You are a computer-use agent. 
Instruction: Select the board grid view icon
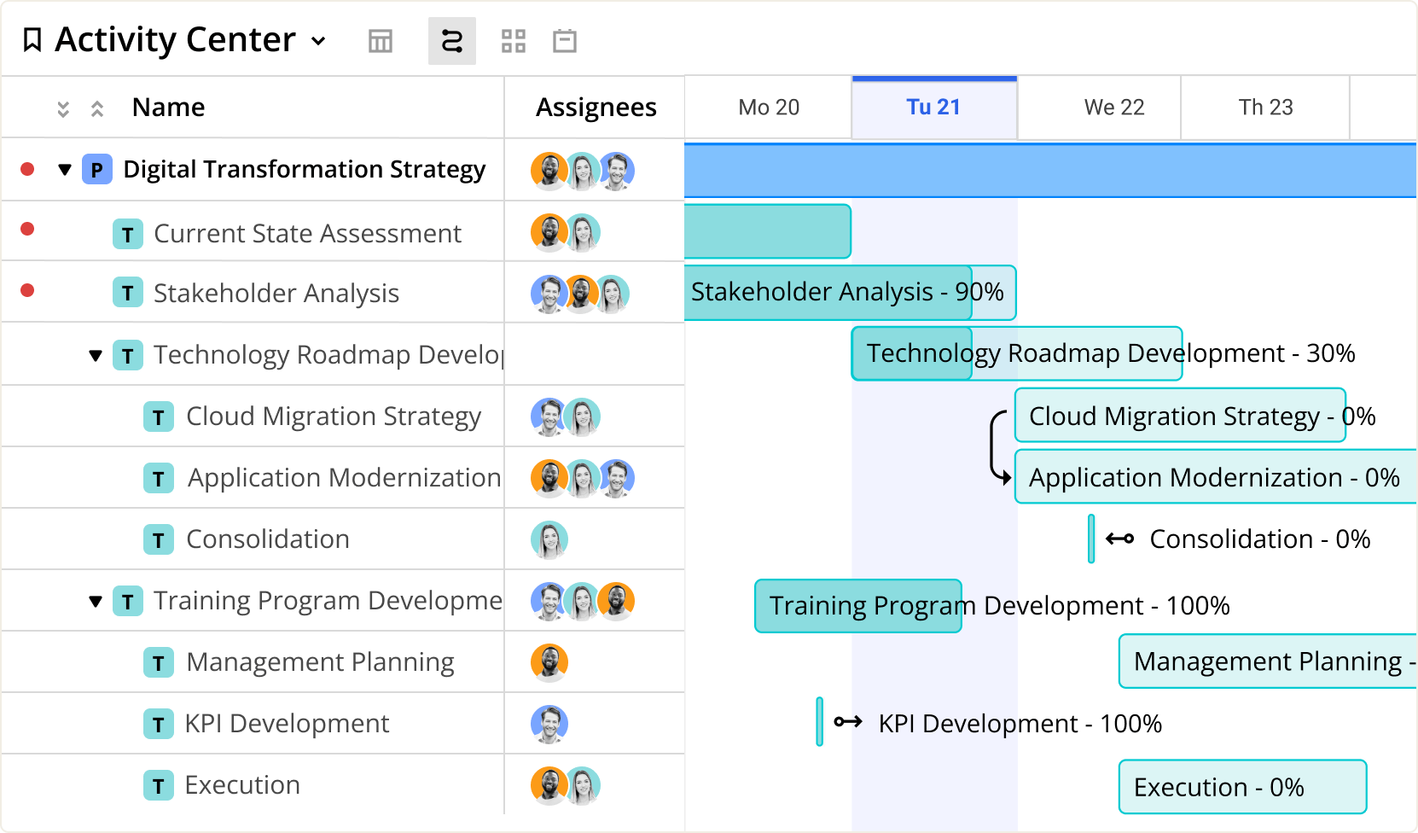(514, 40)
